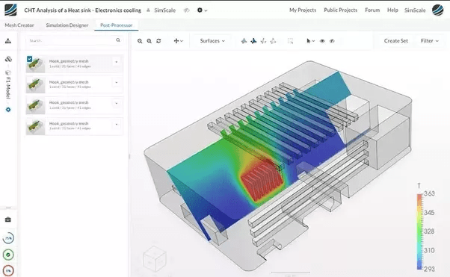The image size is (450, 277).
Task: Click the hide selection crossed-eye icon
Action: coord(332,41)
